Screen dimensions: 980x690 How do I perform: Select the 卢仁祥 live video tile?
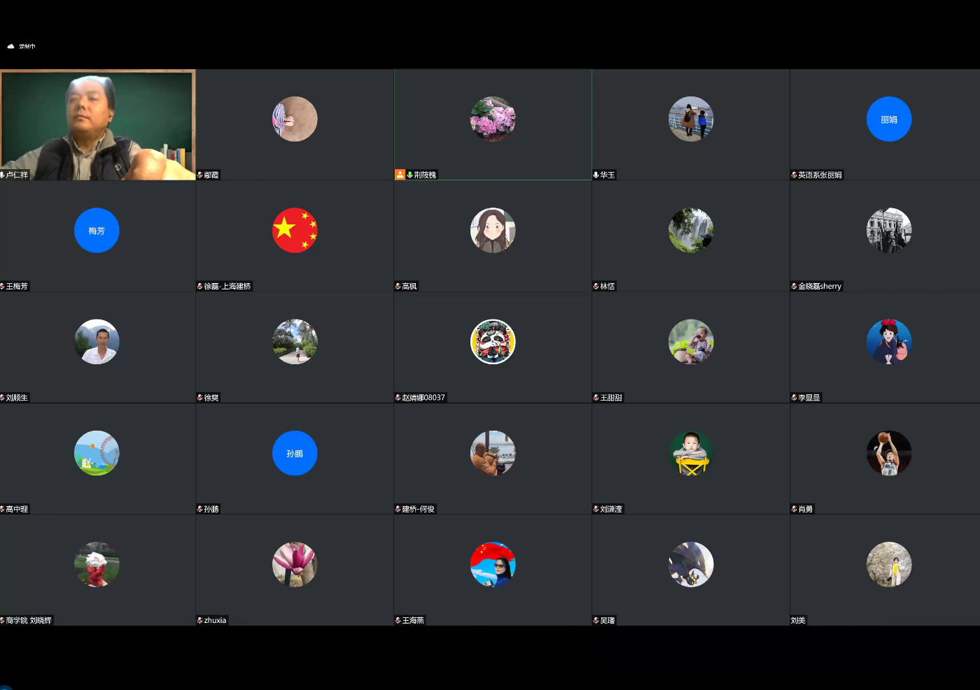click(97, 124)
